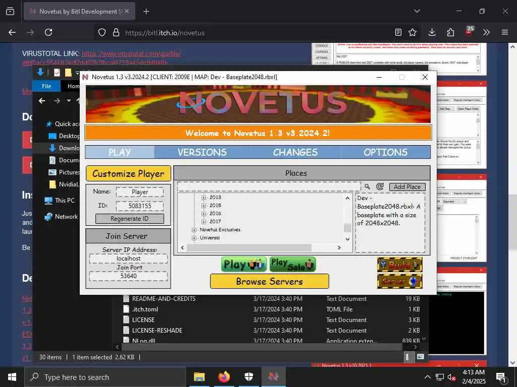This screenshot has width=517, height=387.
Task: Expand the 2016 maps folder
Action: pos(204,214)
